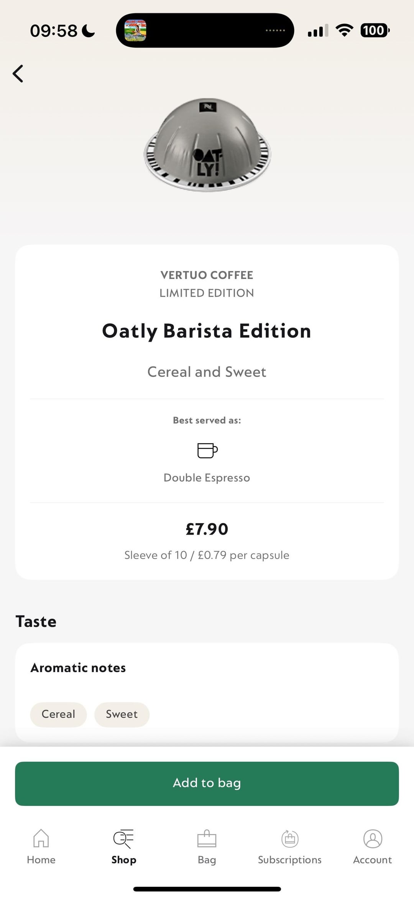This screenshot has height=899, width=414.
Task: Tap the back arrow icon
Action: coord(18,74)
